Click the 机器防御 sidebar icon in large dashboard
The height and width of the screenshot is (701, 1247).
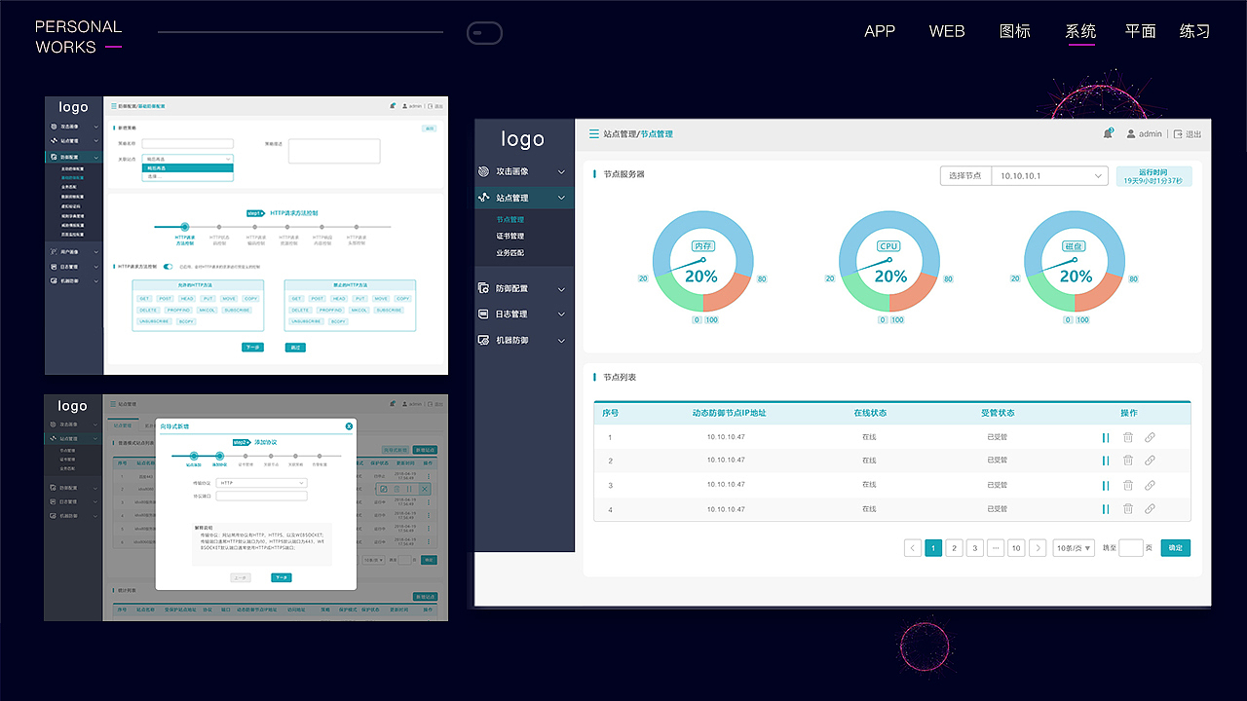(484, 341)
